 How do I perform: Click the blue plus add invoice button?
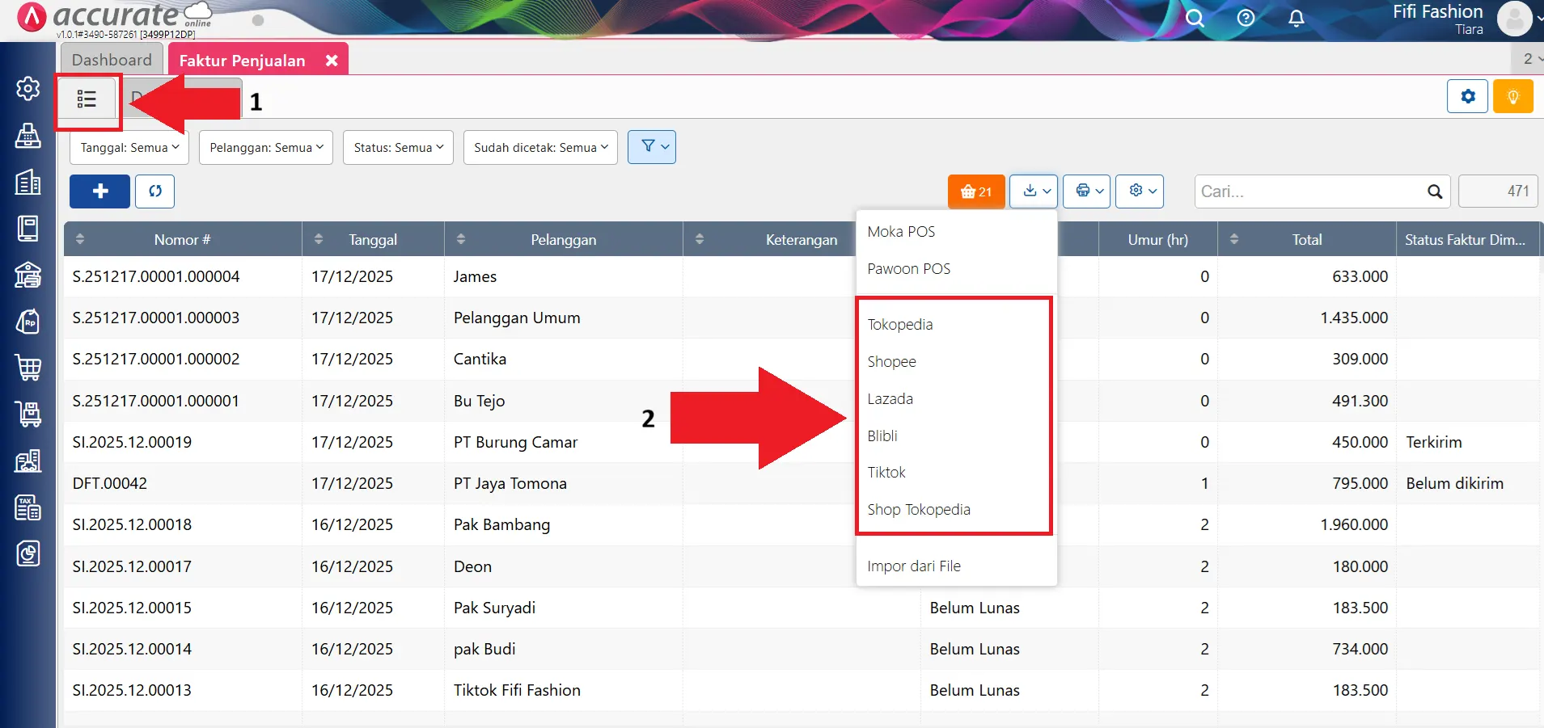pyautogui.click(x=99, y=191)
